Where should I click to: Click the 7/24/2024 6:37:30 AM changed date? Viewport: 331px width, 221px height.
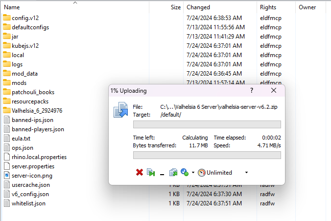click(x=214, y=194)
